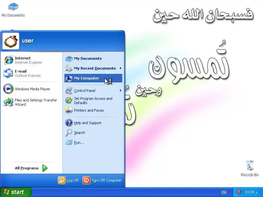Click the Turn Off Computer text label
Viewport: 263px width, 197px height.
pos(106,180)
